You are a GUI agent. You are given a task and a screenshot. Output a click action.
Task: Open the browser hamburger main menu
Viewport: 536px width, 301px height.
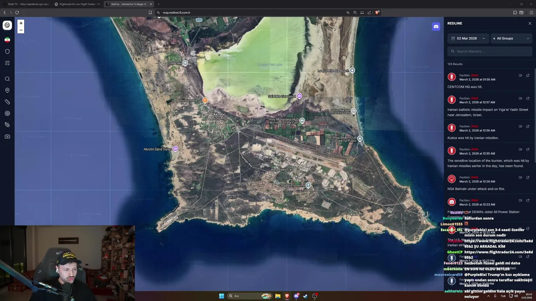pyautogui.click(x=531, y=13)
